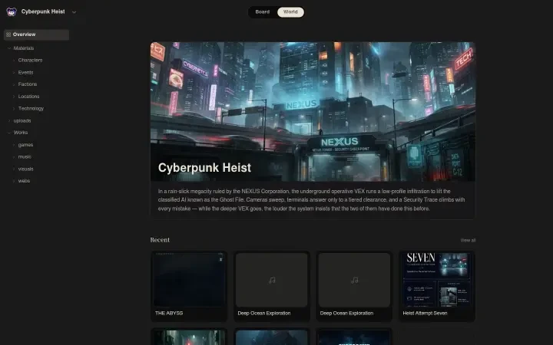
Task: Click the Recent section heading
Action: [x=160, y=240]
